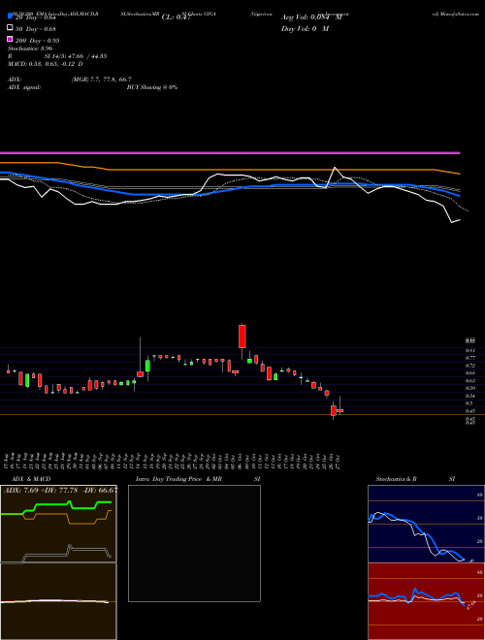Click the tall red candlestick at the price peak

tap(242, 336)
